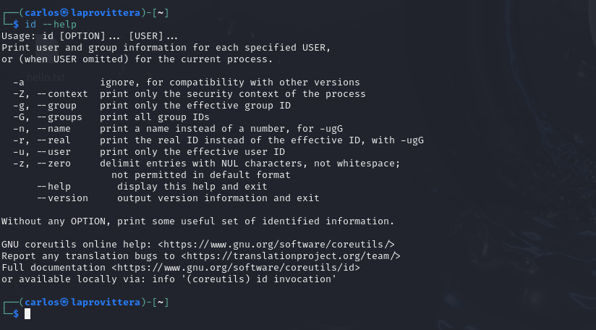Click the '--help' option description line

tap(152, 187)
